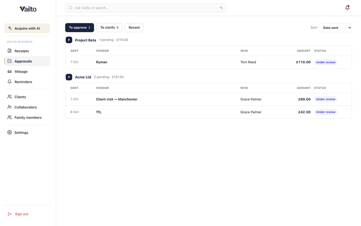
Task: Focus the Ask Vailto search field
Action: [146, 8]
